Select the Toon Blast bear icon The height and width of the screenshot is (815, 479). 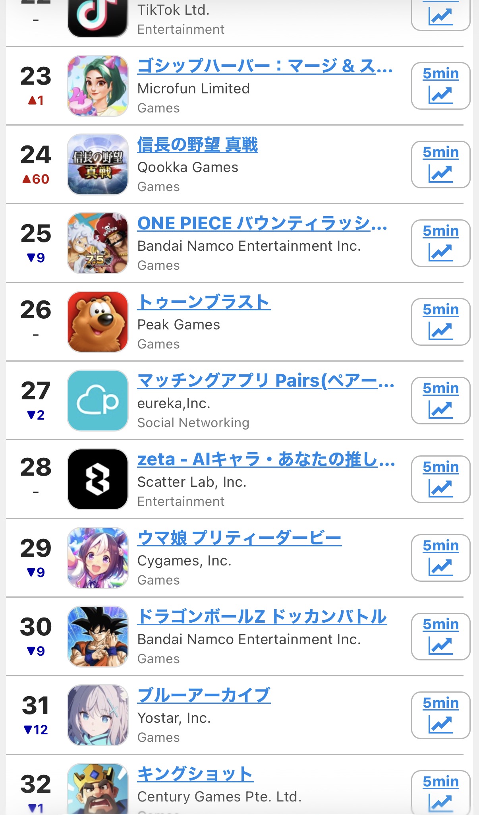coord(98,322)
